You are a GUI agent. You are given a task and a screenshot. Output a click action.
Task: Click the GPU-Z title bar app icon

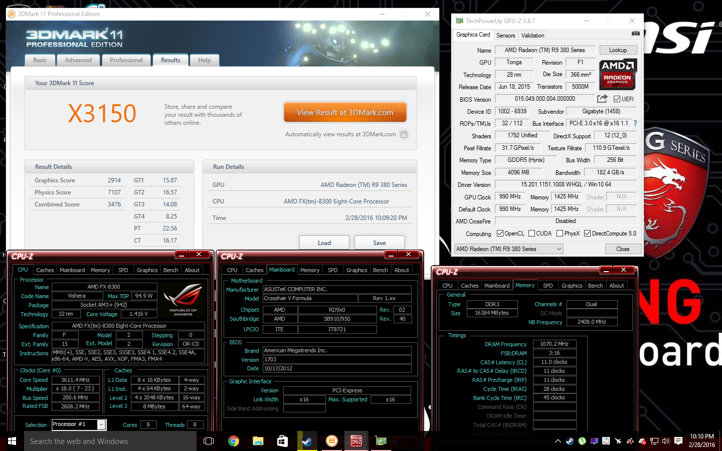pos(459,21)
